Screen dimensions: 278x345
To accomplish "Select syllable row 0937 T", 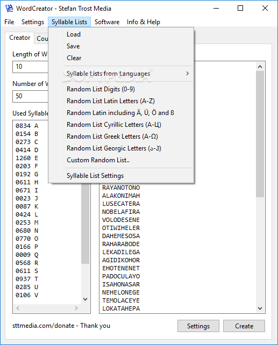I will tap(27, 279).
